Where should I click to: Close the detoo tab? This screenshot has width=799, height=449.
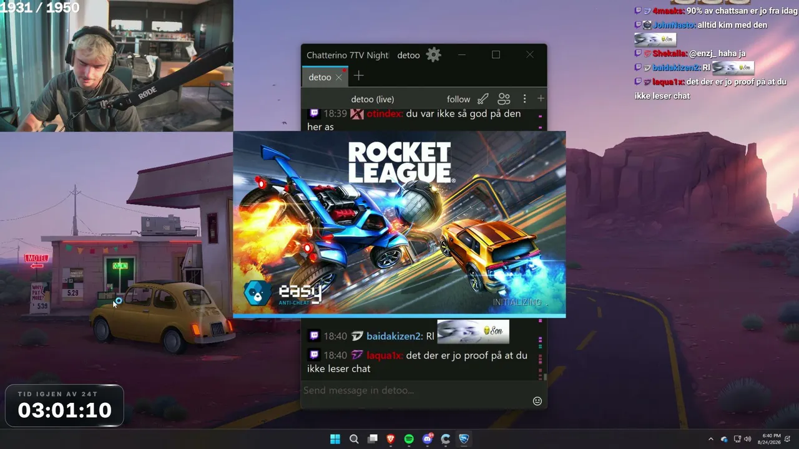(x=338, y=77)
